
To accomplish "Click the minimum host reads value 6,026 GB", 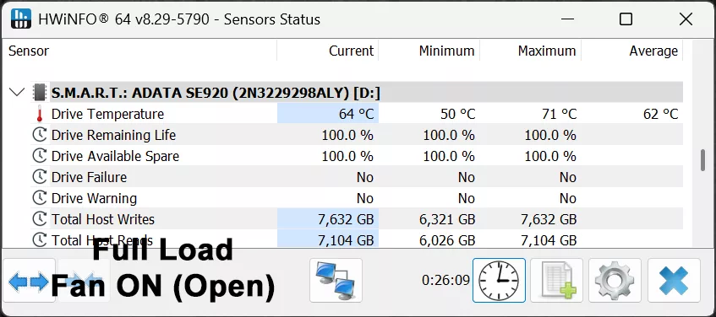I will click(x=447, y=240).
